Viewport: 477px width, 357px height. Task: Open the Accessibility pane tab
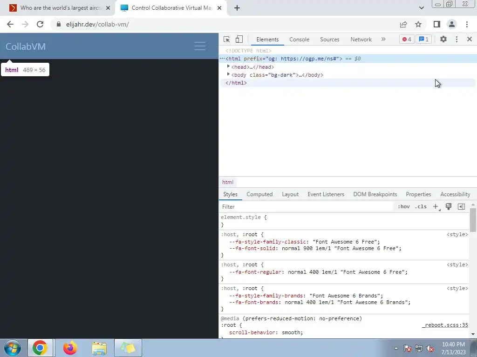[455, 194]
